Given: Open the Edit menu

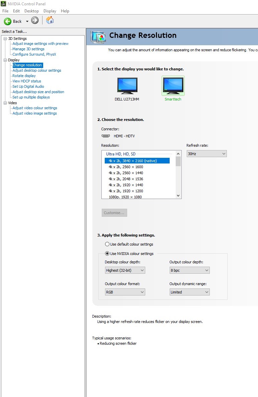Looking at the screenshot, I should click(16, 11).
